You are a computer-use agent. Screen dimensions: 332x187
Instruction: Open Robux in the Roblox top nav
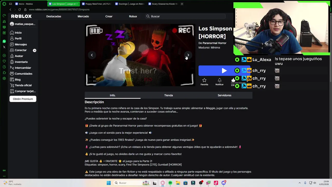pos(133,16)
